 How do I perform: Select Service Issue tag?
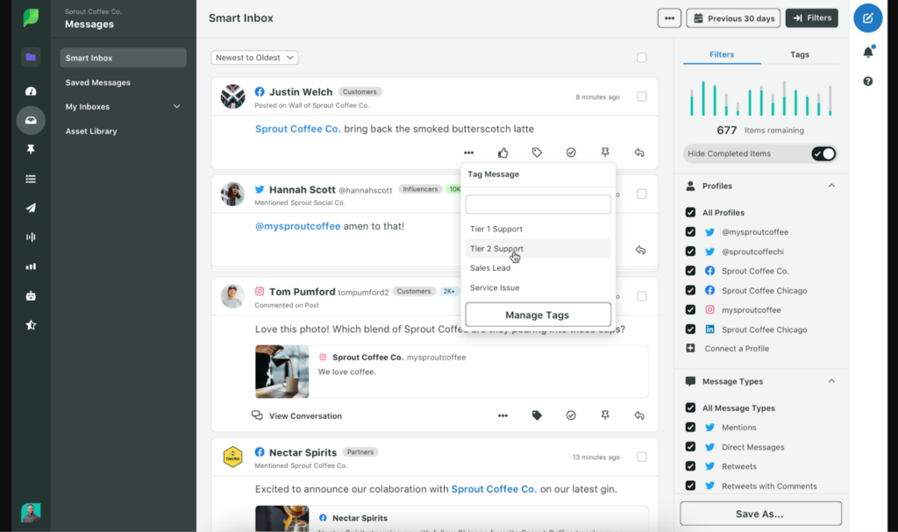coord(538,287)
